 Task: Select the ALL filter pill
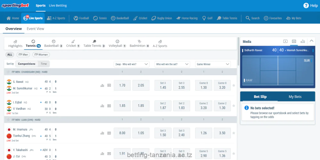click(10, 55)
